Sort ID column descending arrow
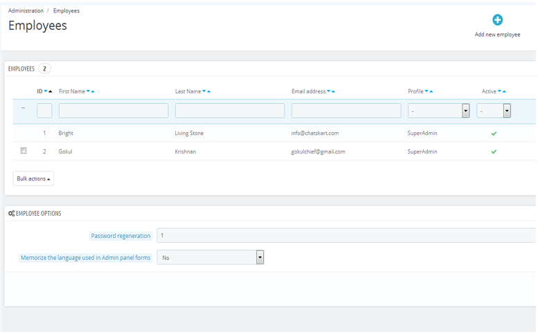538x332 pixels. coord(46,91)
